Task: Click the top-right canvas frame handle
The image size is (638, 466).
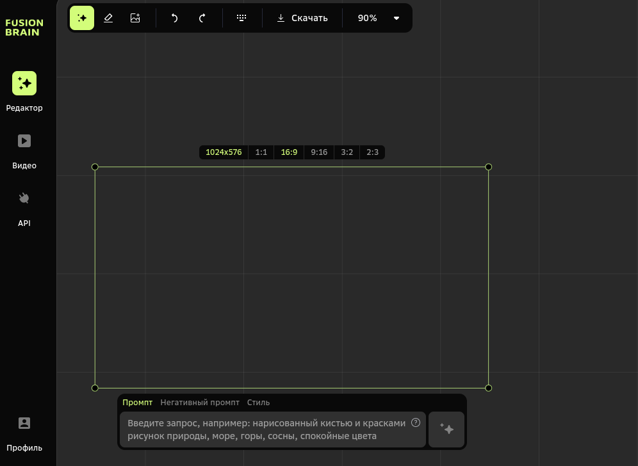Action: coord(489,166)
